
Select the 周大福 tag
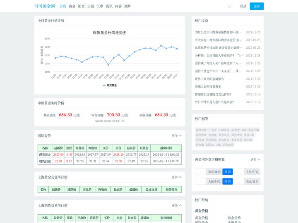248,140
